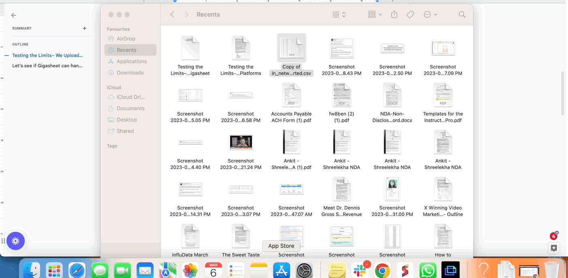Screen dimensions: 568x278
Task: Click the back navigation arrow in Finder
Action: (x=172, y=14)
